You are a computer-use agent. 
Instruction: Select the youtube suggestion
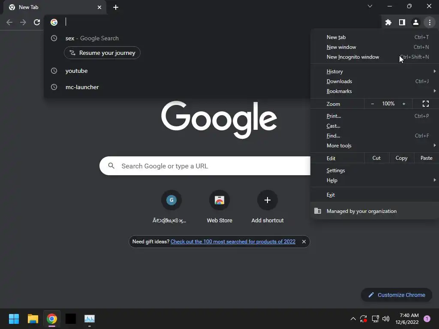177,71
